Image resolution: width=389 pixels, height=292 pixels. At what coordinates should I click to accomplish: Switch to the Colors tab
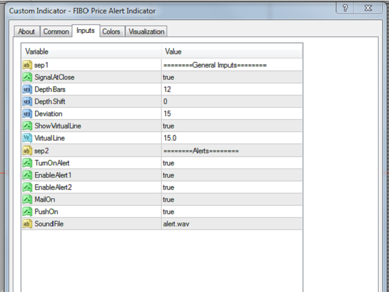click(x=111, y=32)
